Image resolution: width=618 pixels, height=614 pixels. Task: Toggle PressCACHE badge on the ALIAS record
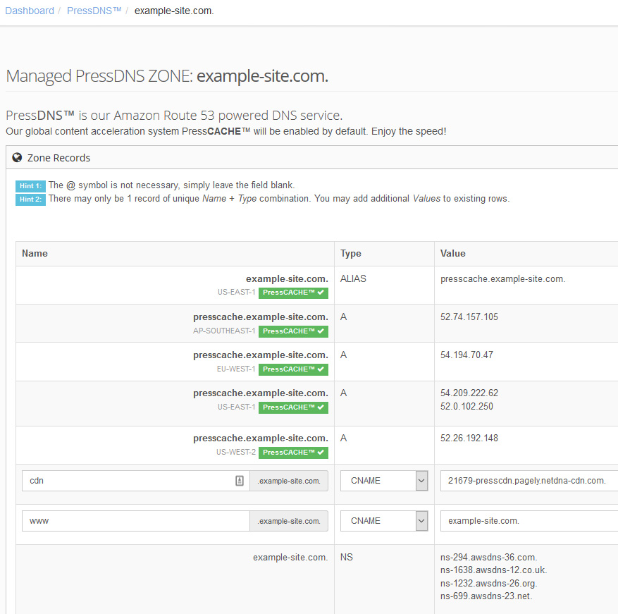[x=293, y=293]
